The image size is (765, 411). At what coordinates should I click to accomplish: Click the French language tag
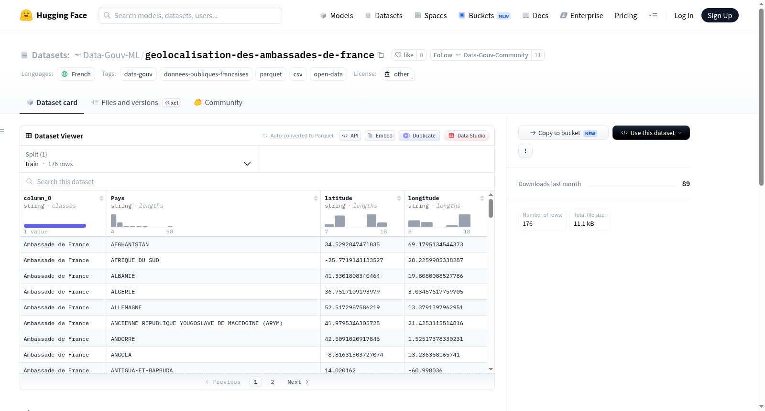coord(76,74)
